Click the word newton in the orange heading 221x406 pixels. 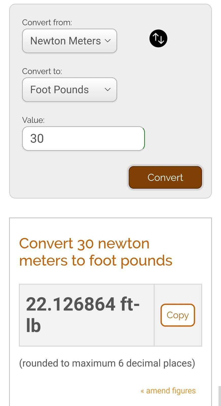[124, 244]
